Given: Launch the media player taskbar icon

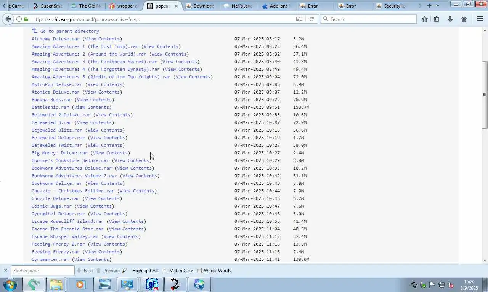Looking at the screenshot, I should (x=80, y=284).
